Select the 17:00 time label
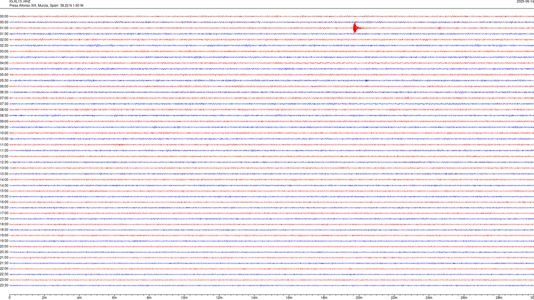 (4, 213)
